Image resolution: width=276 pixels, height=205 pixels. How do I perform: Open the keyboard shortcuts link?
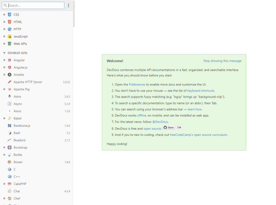point(200,91)
